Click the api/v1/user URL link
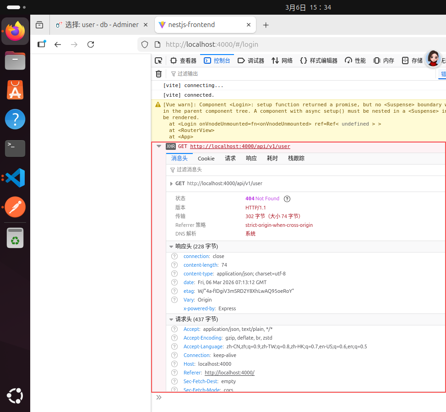The width and height of the screenshot is (446, 412). [x=240, y=146]
